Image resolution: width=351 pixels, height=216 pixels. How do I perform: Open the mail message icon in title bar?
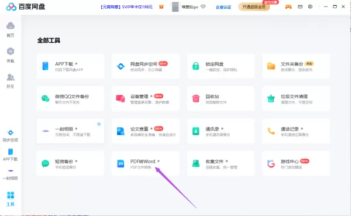pyautogui.click(x=300, y=6)
